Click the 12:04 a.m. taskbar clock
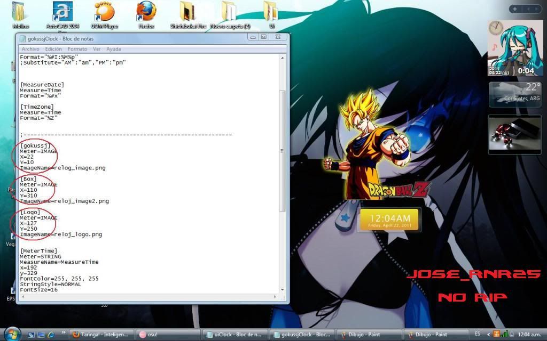Screen dimensions: 547x341 [529, 335]
